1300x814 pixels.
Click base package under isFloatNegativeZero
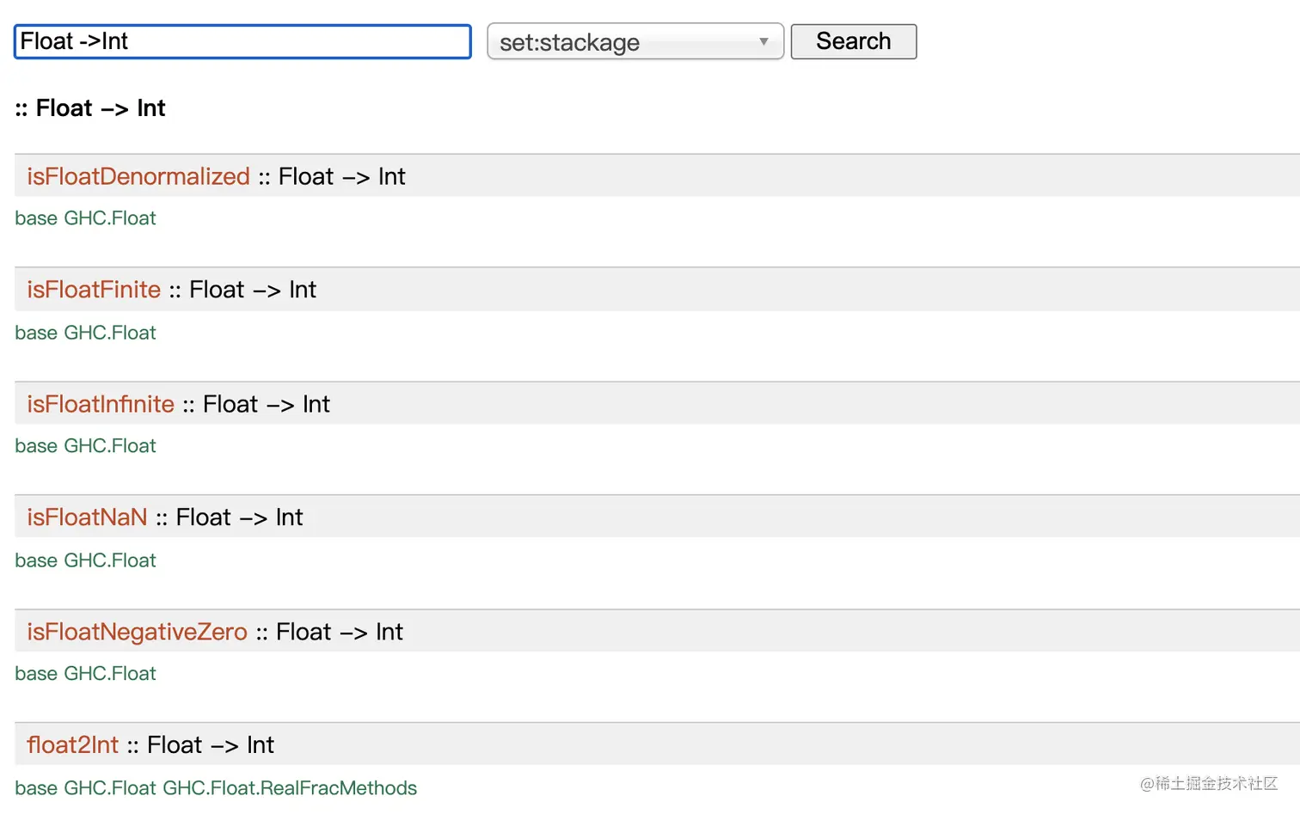point(36,674)
